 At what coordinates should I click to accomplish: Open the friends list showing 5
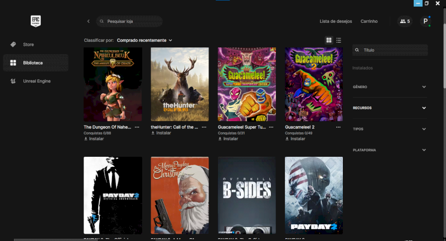click(x=405, y=21)
